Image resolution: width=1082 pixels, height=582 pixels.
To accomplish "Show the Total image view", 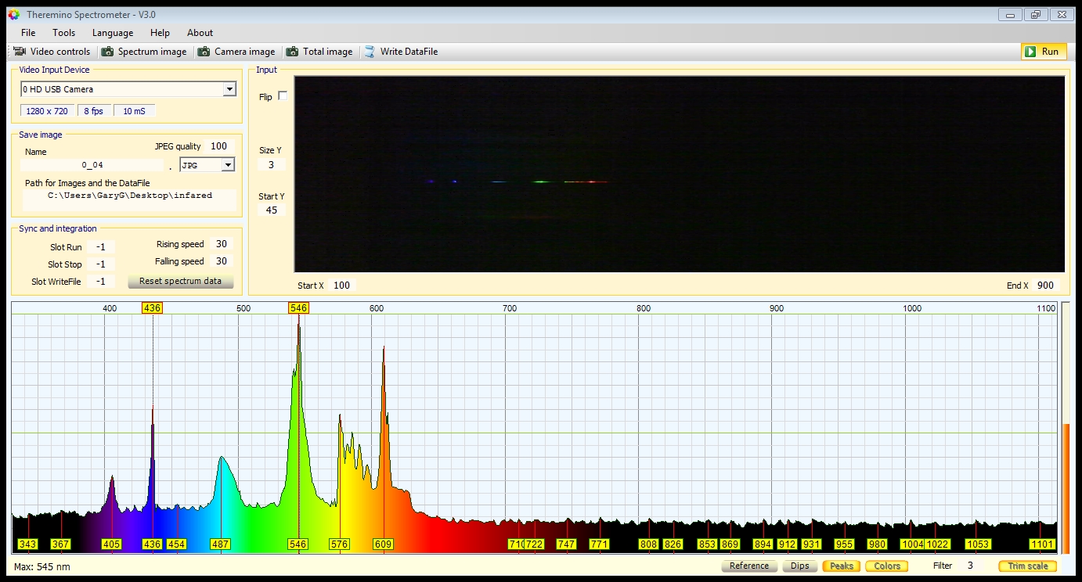I will [x=319, y=52].
